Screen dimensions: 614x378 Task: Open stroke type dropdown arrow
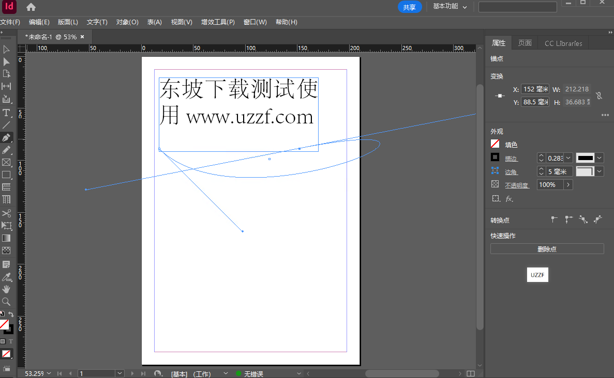pos(600,158)
